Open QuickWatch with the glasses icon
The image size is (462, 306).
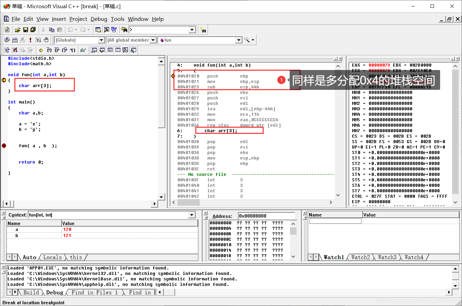pos(83,50)
